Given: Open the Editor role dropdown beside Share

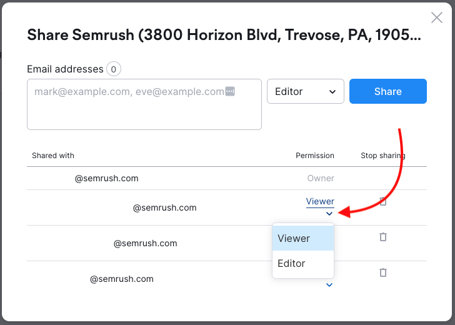Looking at the screenshot, I should [305, 91].
